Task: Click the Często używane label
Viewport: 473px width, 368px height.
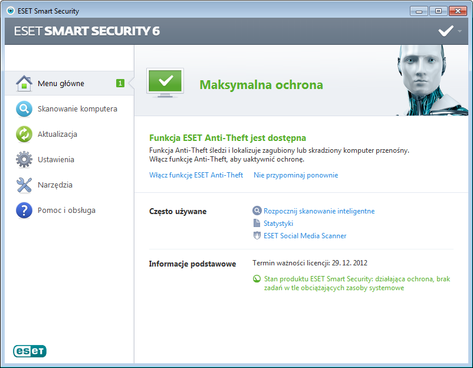Action: (178, 211)
